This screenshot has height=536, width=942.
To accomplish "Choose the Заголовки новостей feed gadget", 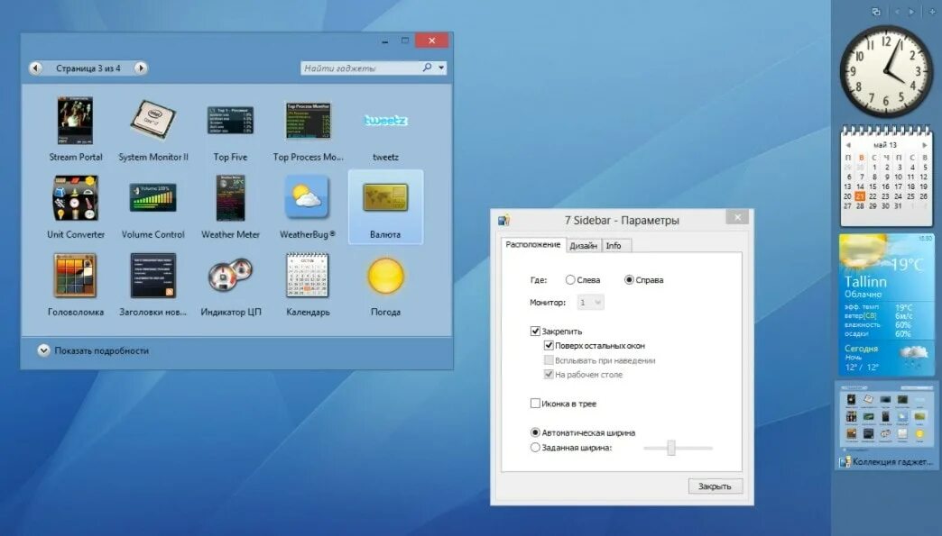I will pyautogui.click(x=153, y=284).
